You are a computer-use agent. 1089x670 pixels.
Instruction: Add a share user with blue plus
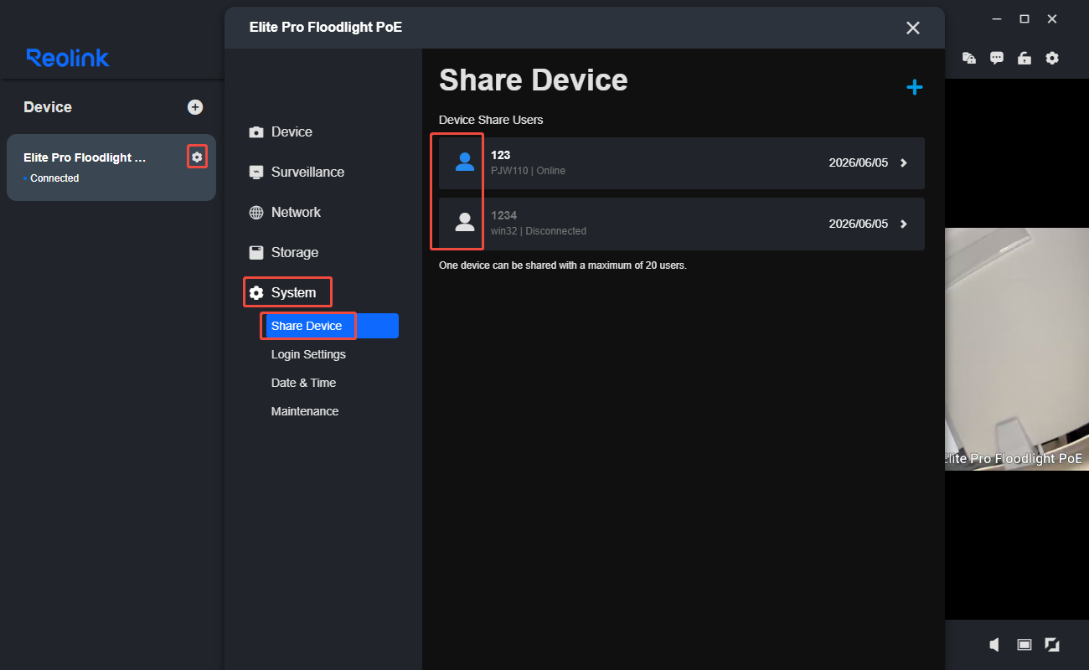coord(915,87)
